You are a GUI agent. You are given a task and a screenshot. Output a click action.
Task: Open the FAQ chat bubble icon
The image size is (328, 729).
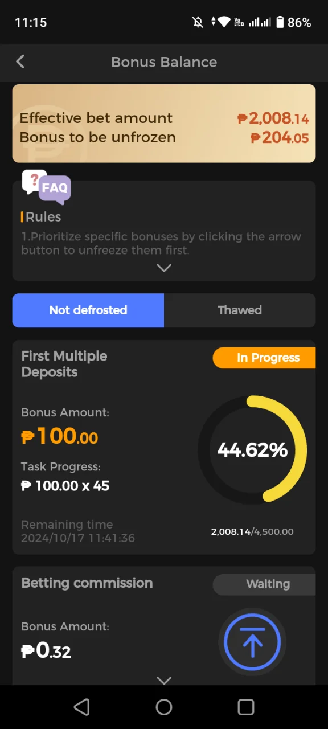[46, 187]
